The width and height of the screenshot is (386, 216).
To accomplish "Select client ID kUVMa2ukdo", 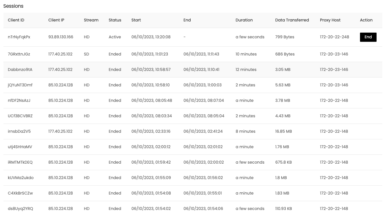I will 21,178.
